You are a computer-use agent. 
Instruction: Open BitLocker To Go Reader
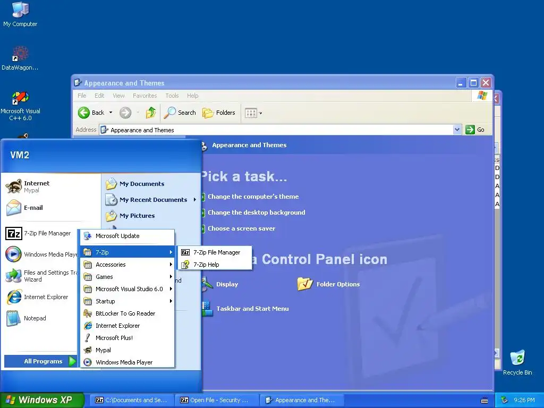pyautogui.click(x=127, y=313)
